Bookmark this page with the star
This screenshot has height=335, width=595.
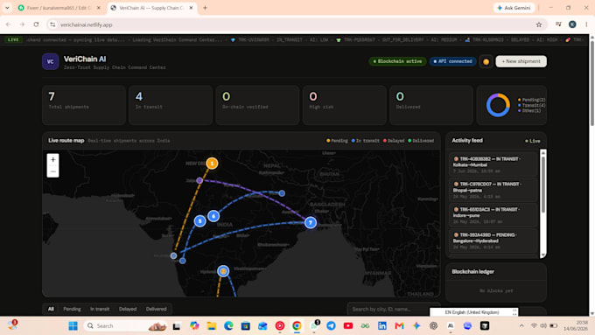point(539,24)
